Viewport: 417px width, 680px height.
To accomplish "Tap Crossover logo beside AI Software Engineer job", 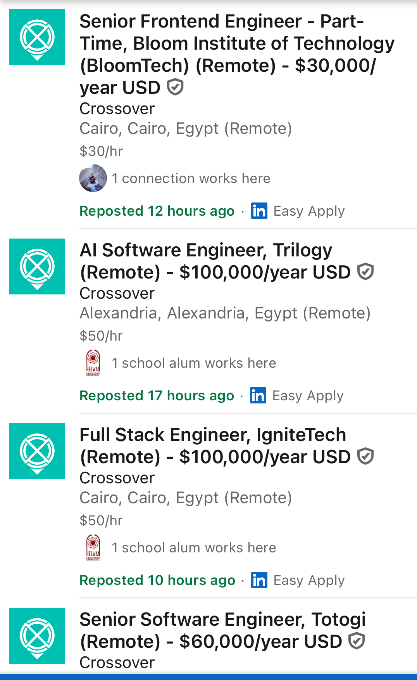I will [37, 266].
